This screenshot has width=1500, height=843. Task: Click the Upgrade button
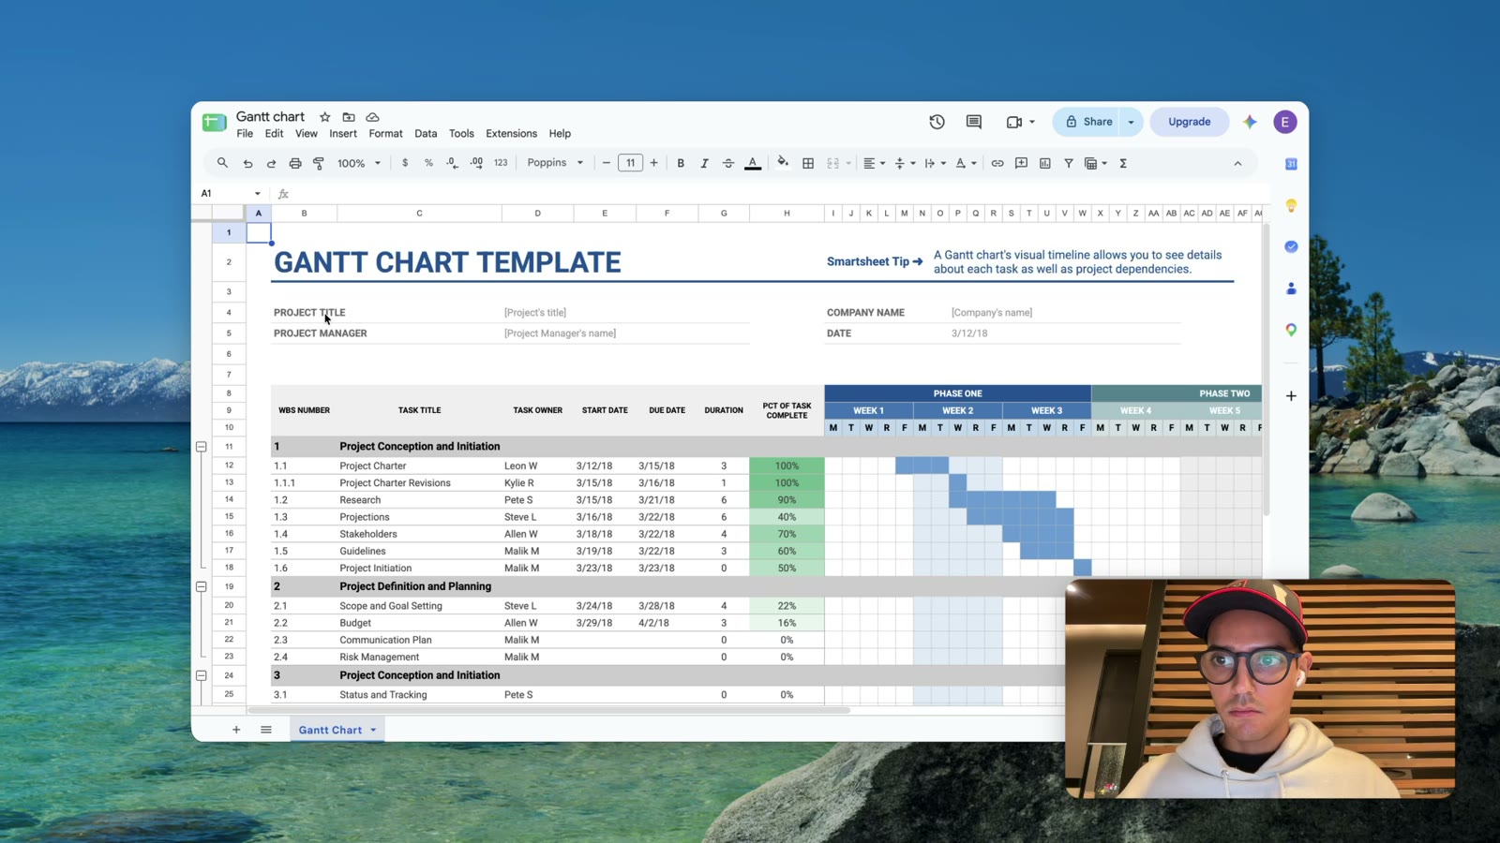(1189, 122)
